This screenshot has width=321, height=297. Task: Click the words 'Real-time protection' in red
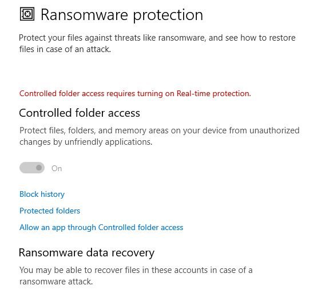(214, 93)
